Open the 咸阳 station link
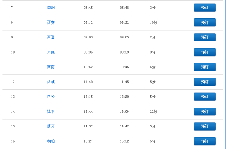The height and width of the screenshot is (149, 226). (51, 8)
